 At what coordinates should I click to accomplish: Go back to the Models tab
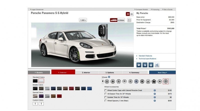pyautogui.click(x=39, y=73)
